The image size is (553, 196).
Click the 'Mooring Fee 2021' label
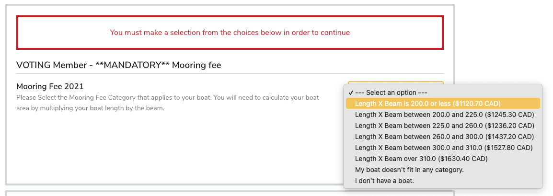coord(50,87)
